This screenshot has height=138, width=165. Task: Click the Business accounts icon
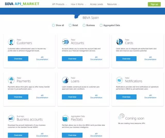11,118
